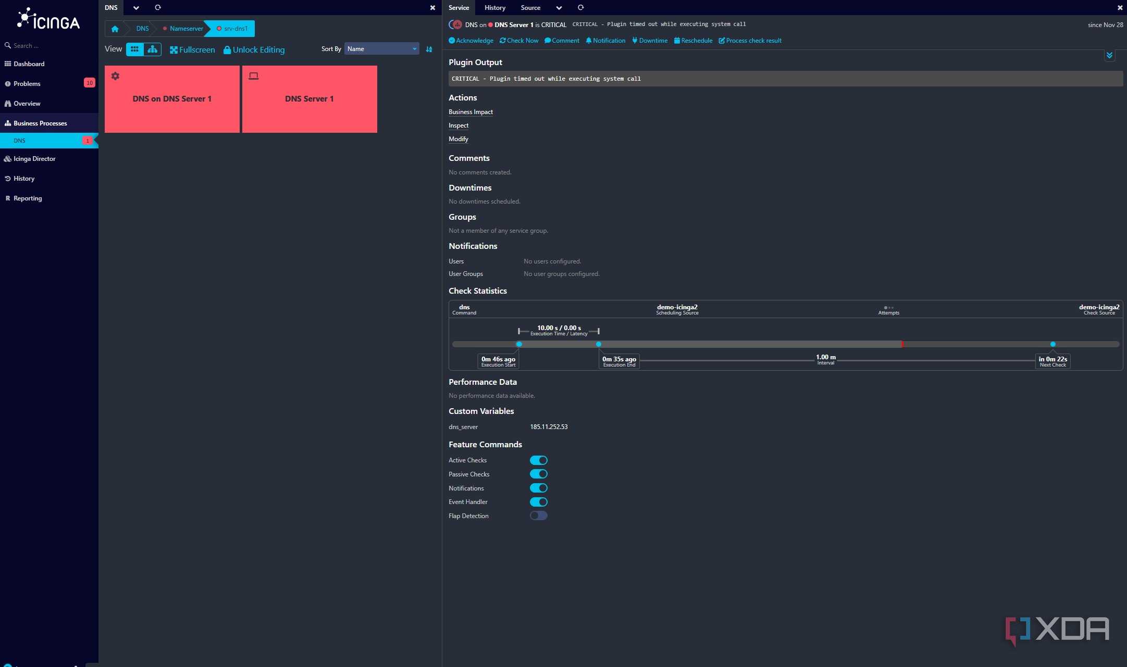Click Next Check marker on timeline

[1053, 344]
